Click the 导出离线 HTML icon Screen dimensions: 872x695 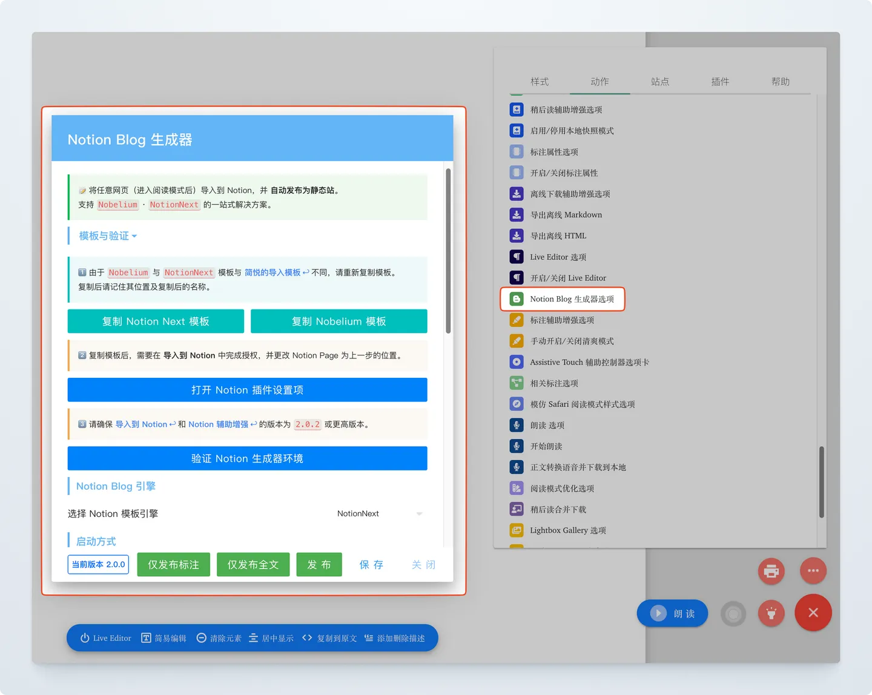coord(517,236)
